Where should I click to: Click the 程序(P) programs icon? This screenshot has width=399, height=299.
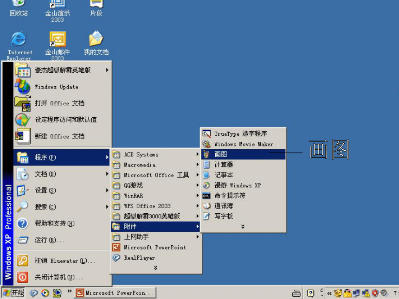coord(23,158)
